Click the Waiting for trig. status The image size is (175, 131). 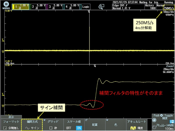point(149,2)
